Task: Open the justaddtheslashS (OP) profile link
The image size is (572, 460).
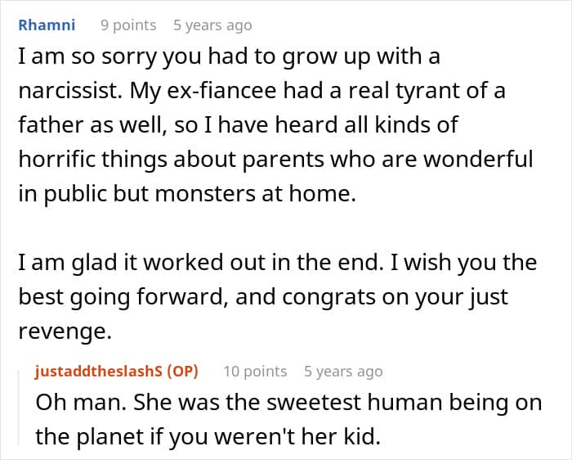Action: [116, 372]
